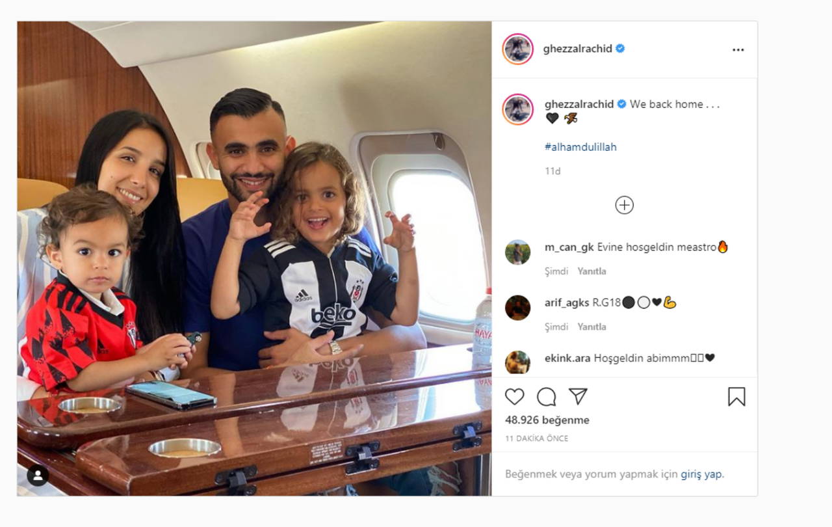Viewport: 832px width, 527px height.
Task: Open the ghezzalrachid username in header
Action: coord(578,49)
